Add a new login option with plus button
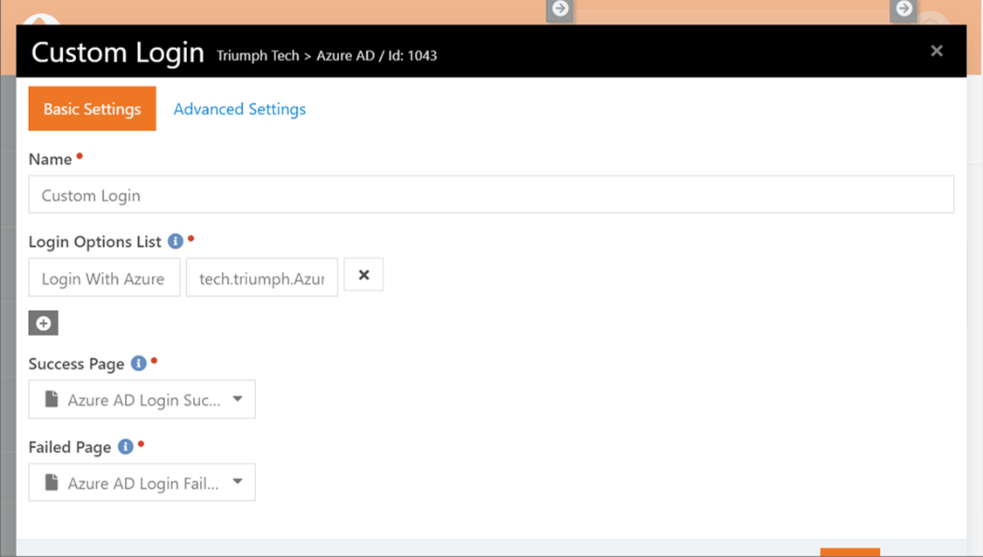983x557 pixels. (x=44, y=323)
